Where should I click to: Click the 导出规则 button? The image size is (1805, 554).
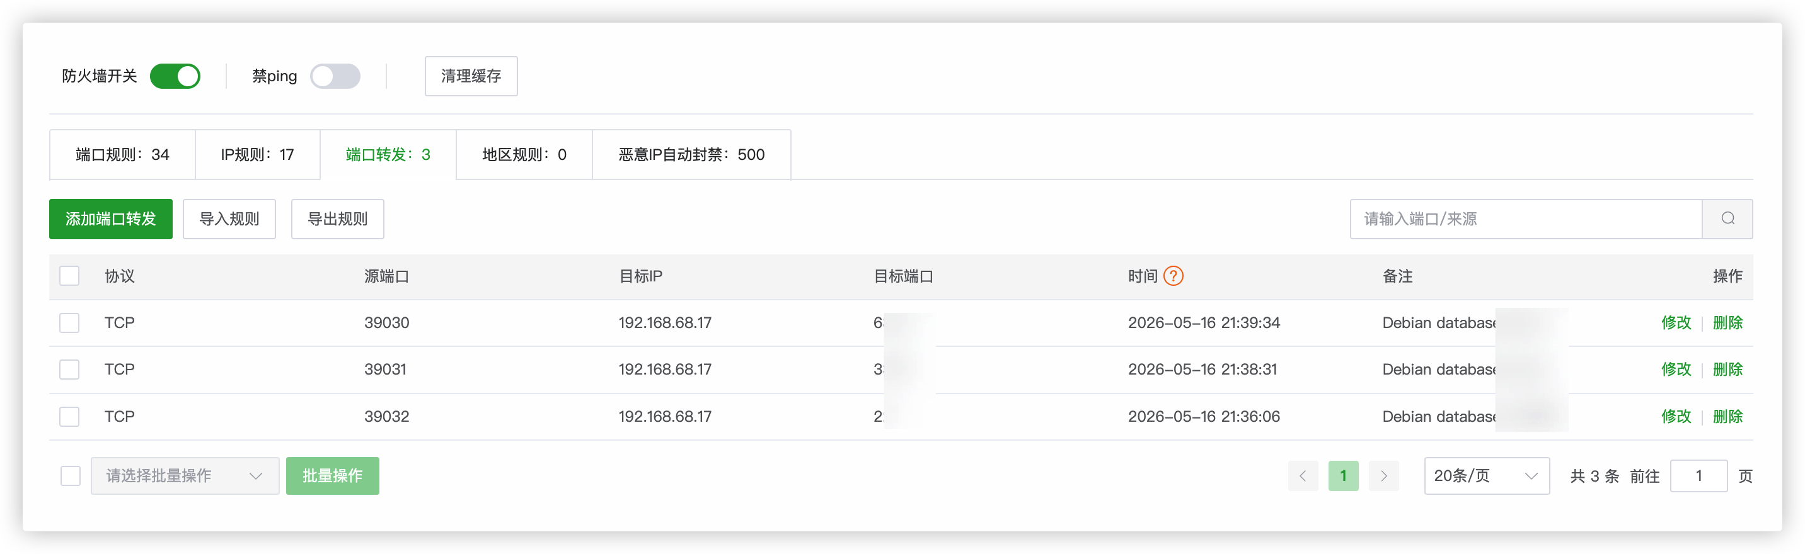coord(338,219)
